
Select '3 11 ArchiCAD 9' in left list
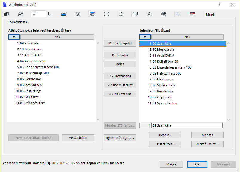coord(51,55)
